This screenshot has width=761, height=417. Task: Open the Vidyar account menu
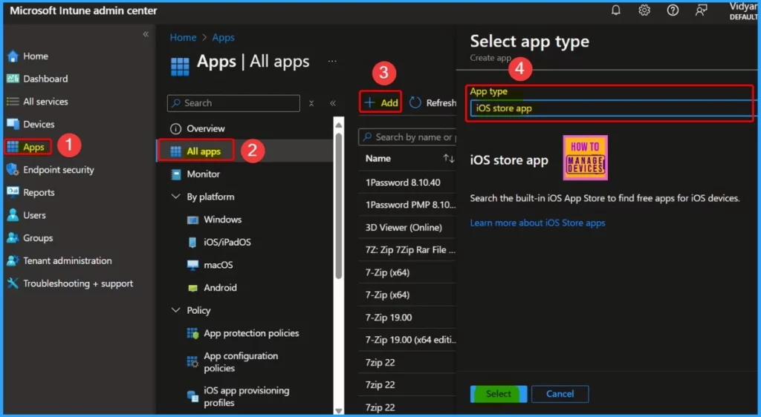point(743,11)
